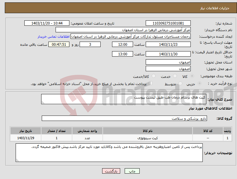The image size is (237, 179).
Task: Click the کیت سیتولوژی table cell
Action: [147, 138]
